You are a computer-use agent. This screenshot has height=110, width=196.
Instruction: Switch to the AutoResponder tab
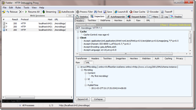(116, 17)
